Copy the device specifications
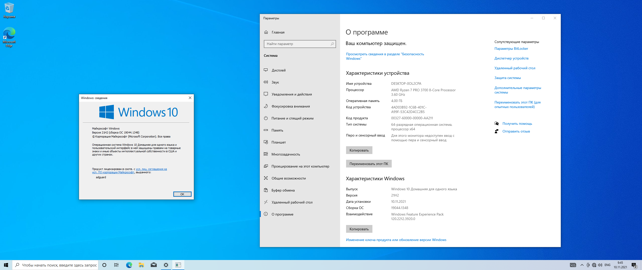 tap(359, 150)
